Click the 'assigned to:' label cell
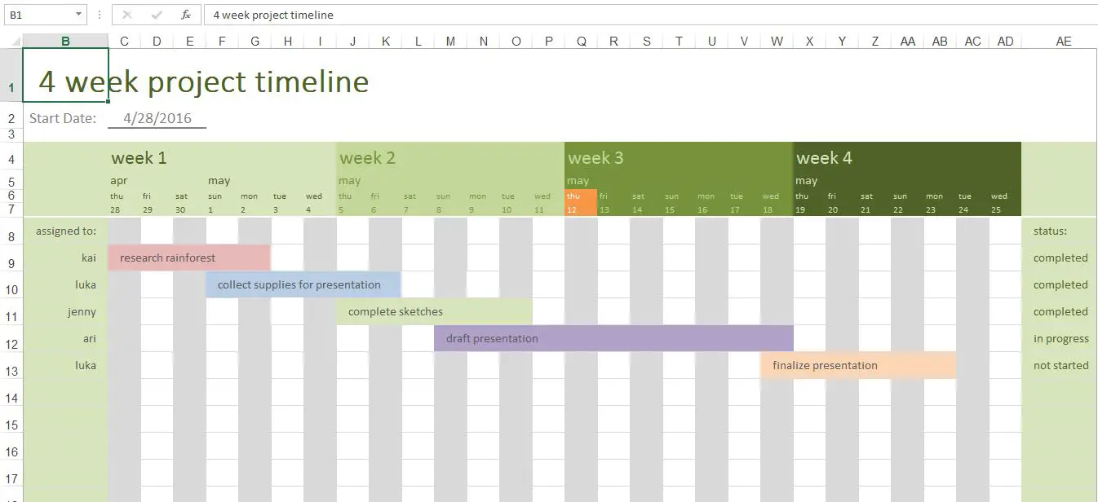The height and width of the screenshot is (502, 1098). (66, 231)
